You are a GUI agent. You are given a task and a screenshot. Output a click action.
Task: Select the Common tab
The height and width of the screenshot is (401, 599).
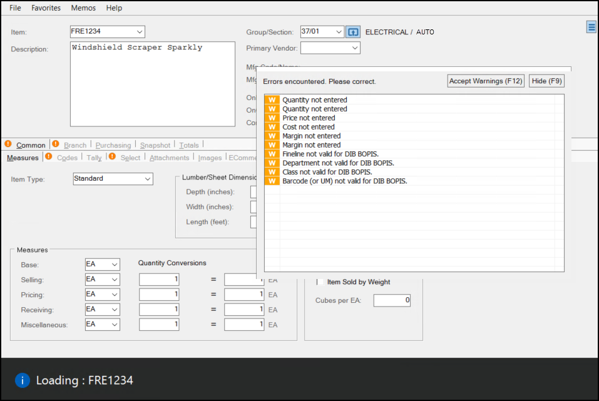click(x=31, y=145)
